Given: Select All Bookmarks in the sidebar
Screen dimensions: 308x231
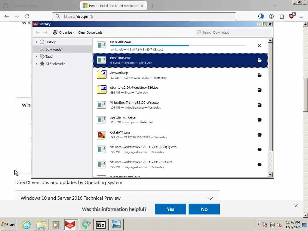Looking at the screenshot, I should pyautogui.click(x=63, y=64).
